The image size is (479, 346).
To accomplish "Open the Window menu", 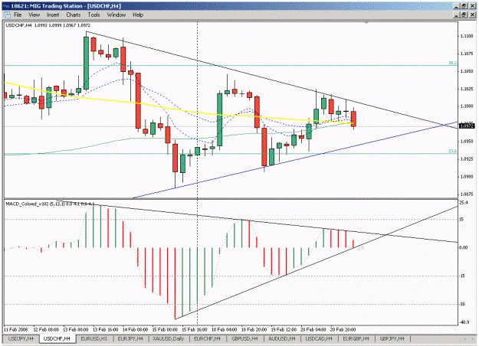I will click(116, 15).
